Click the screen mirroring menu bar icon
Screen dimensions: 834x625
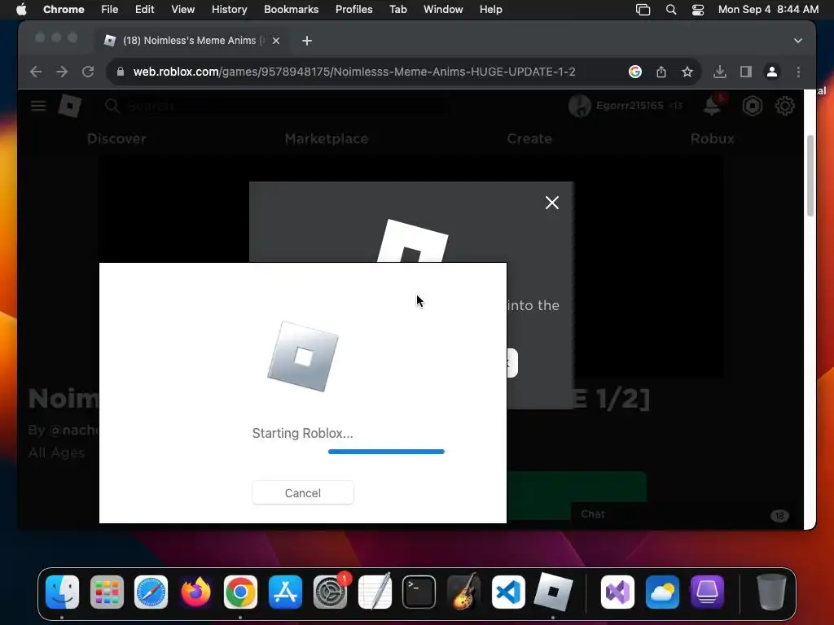(x=643, y=10)
